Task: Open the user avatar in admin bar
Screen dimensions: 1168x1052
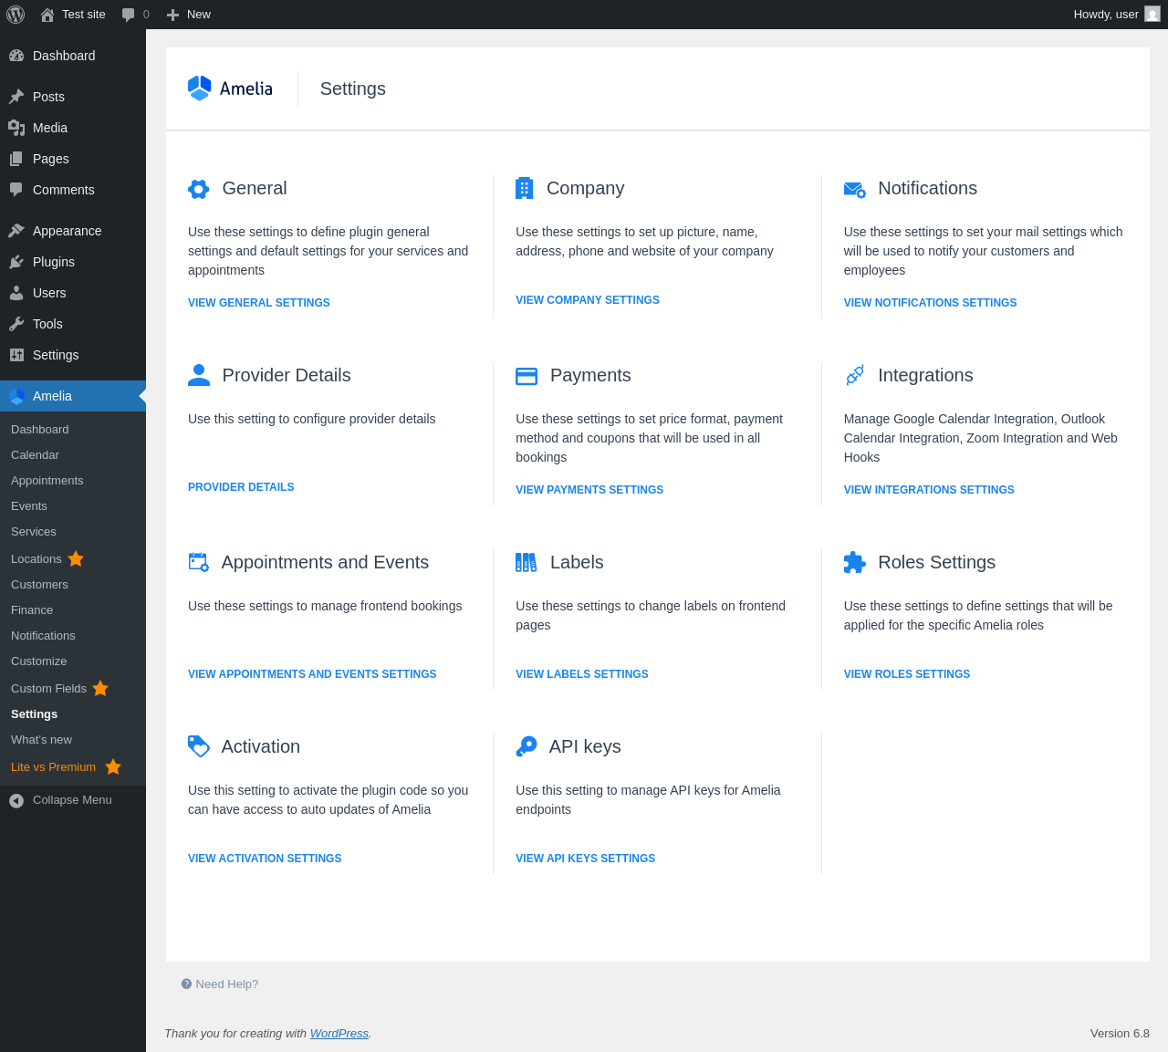Action: pyautogui.click(x=1152, y=14)
